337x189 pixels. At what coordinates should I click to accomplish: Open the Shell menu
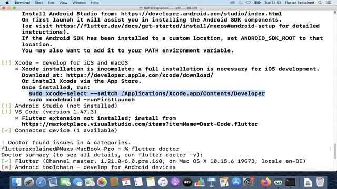[x=39, y=3]
